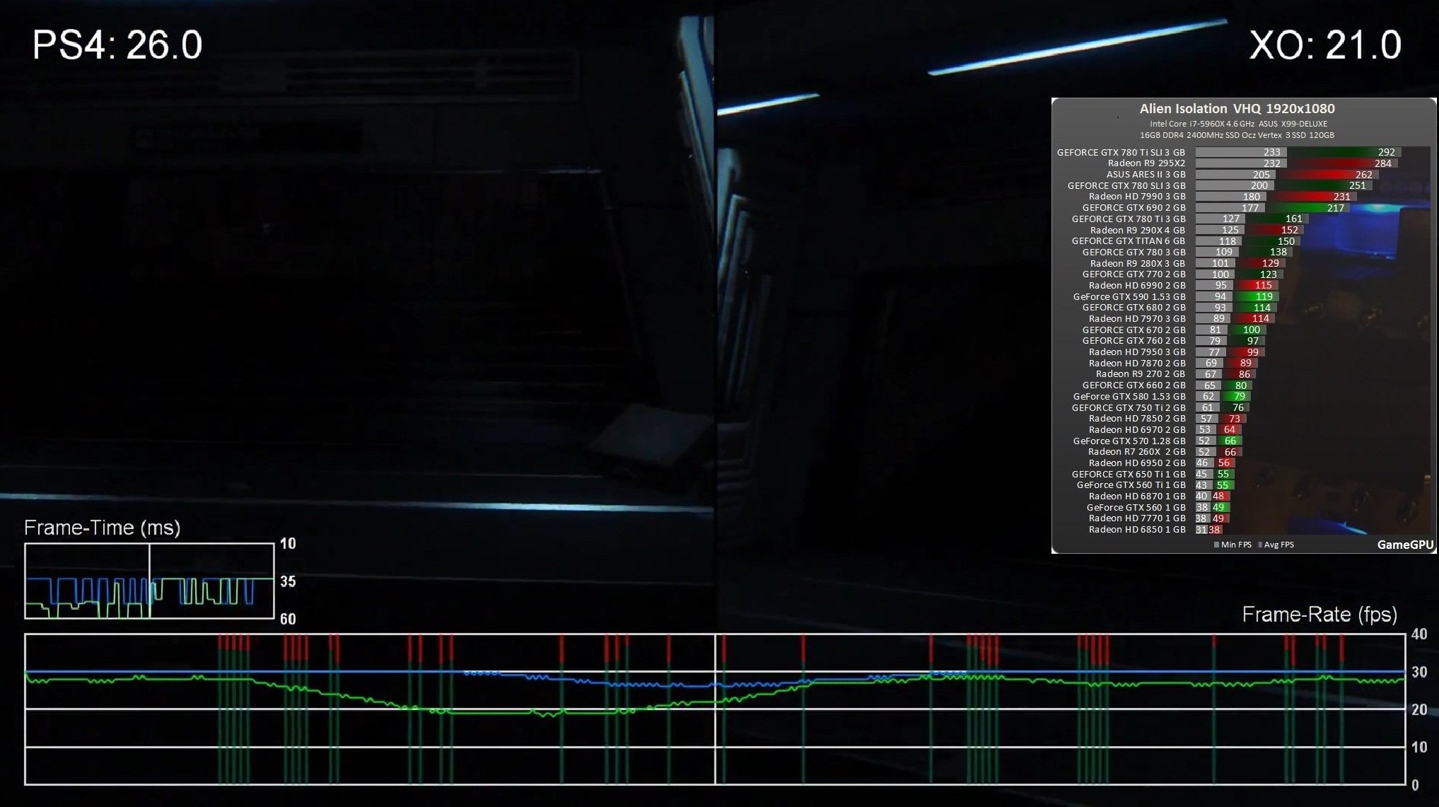This screenshot has height=807, width=1439.
Task: Click the Radeon HD 7770 1 GB label
Action: [x=1137, y=518]
